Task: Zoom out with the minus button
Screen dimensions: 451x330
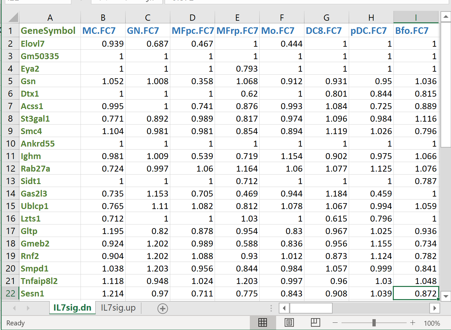Action: 335,323
